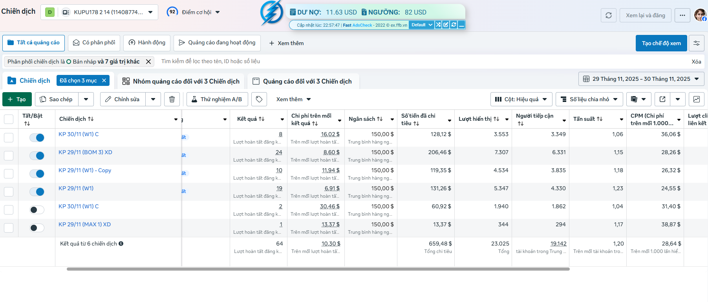This screenshot has height=302, width=708.
Task: Tick the select-all checkbox in table header
Action: click(9, 119)
